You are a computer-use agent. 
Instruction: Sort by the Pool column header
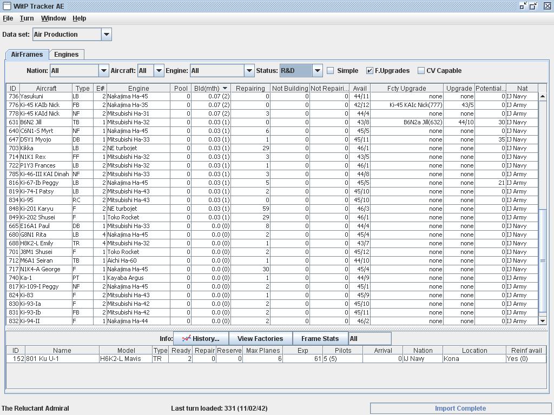coord(181,88)
